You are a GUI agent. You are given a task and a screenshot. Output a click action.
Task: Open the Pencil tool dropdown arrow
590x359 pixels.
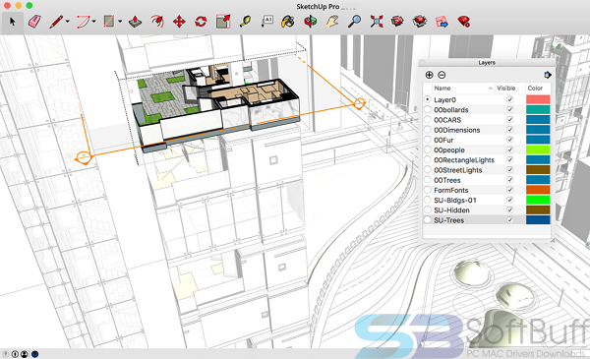click(x=68, y=22)
